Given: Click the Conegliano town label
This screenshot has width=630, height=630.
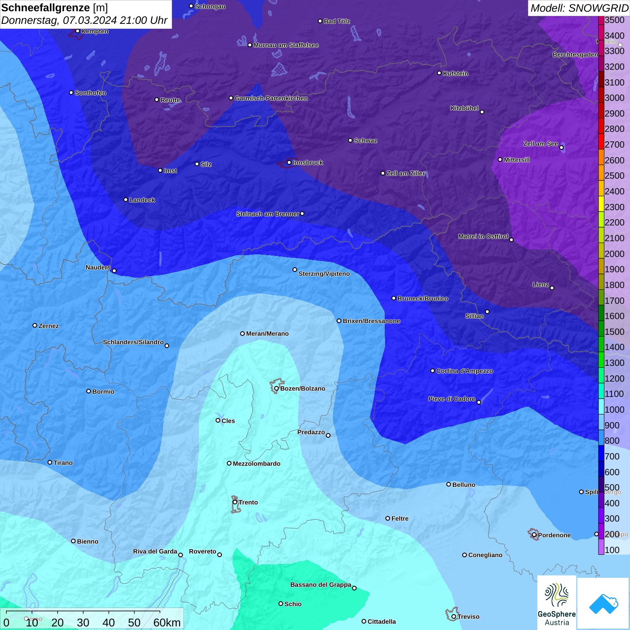Looking at the screenshot, I should point(485,555).
